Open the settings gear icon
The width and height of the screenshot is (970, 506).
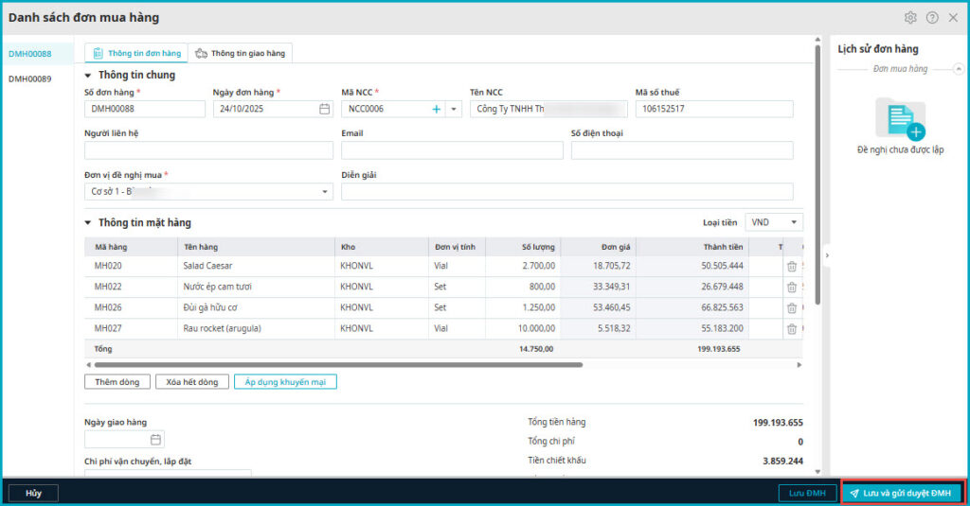[910, 18]
